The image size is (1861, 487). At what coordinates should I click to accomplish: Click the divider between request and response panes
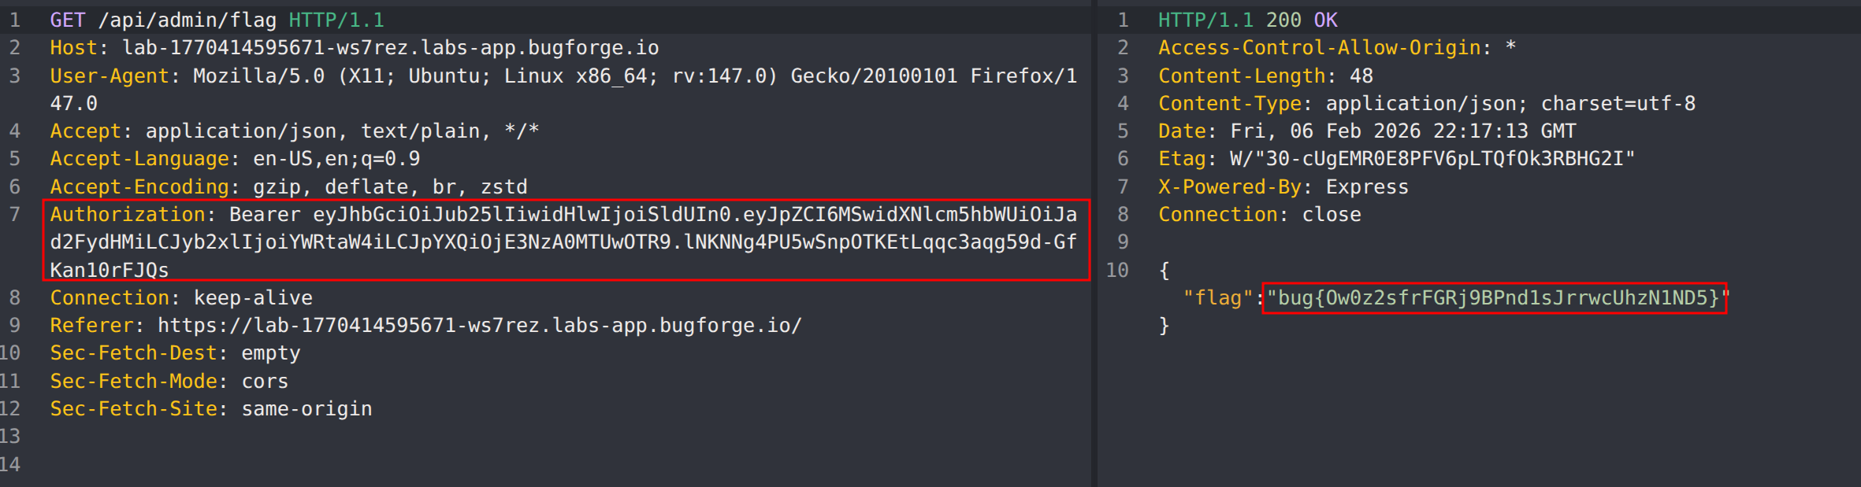tap(1094, 244)
